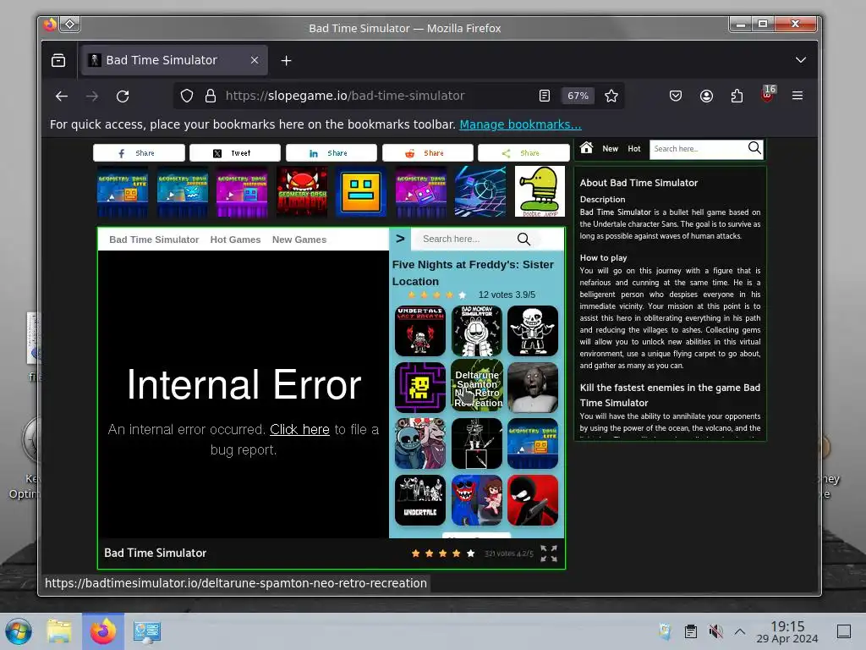The height and width of the screenshot is (650, 866).
Task: Expand the list all tabs chevron
Action: 800,60
